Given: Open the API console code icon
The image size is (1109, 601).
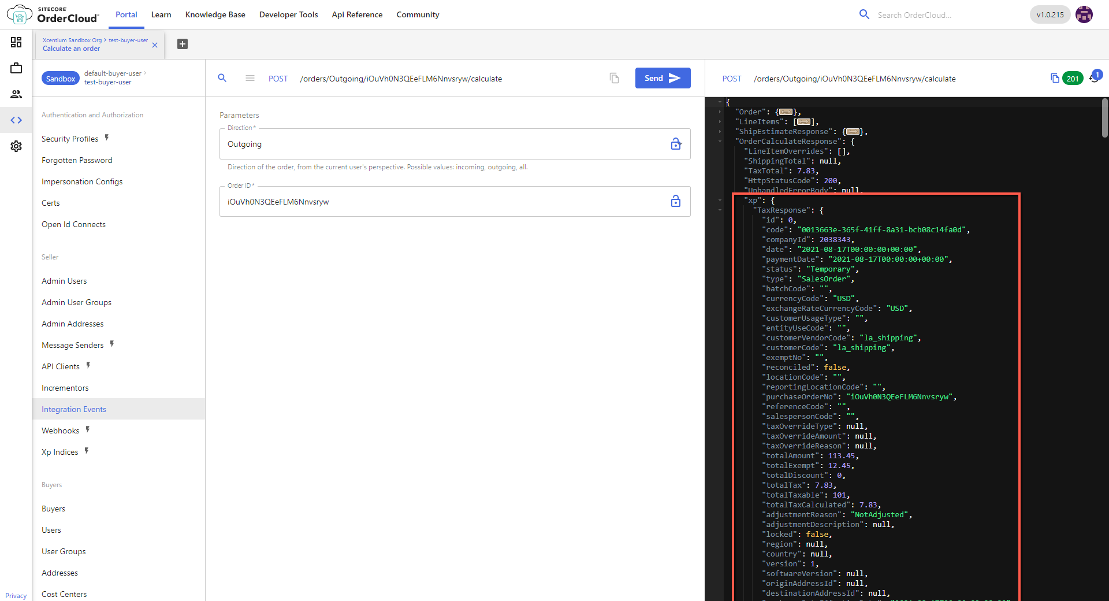Looking at the screenshot, I should pyautogui.click(x=16, y=120).
